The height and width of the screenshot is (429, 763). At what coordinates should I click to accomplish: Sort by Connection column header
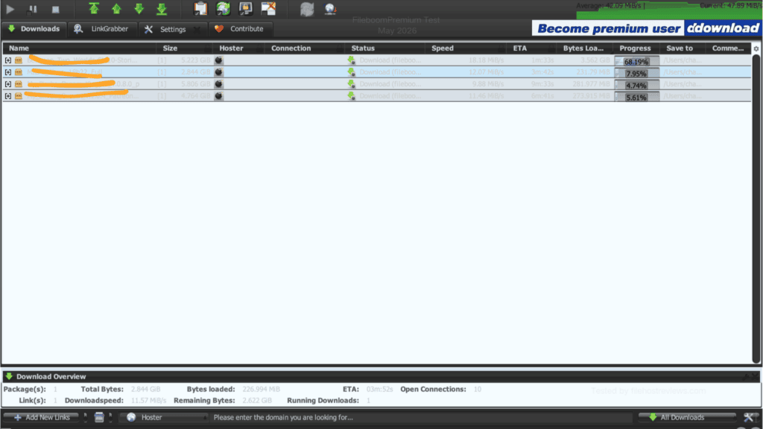pos(305,48)
